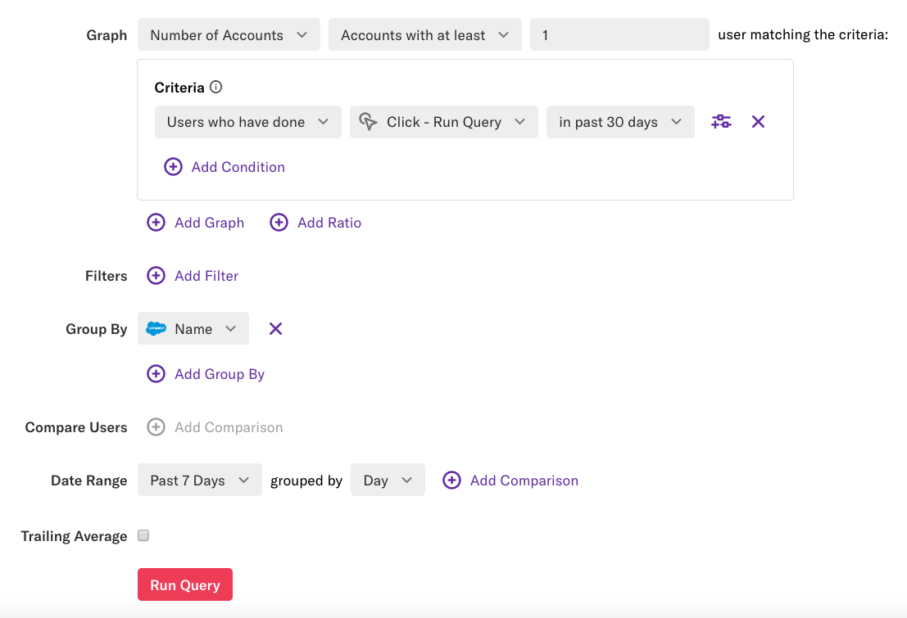
Task: Click the Add Ratio link
Action: (x=329, y=223)
